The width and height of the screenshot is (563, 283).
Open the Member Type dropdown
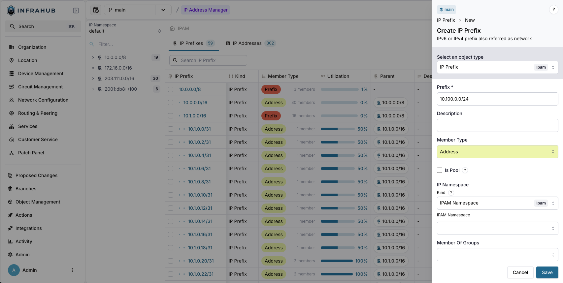click(x=497, y=152)
